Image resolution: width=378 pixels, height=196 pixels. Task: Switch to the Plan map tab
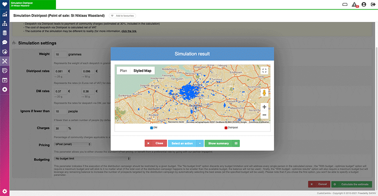click(123, 71)
